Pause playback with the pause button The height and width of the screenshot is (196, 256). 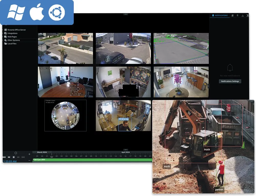[14, 157]
